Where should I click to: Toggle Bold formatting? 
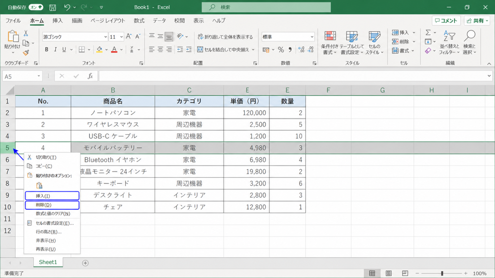(x=46, y=49)
